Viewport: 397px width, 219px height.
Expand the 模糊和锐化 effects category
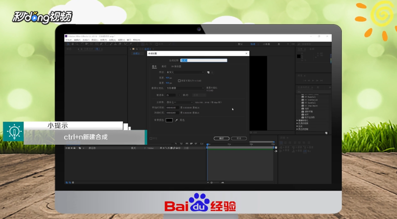point(297,120)
